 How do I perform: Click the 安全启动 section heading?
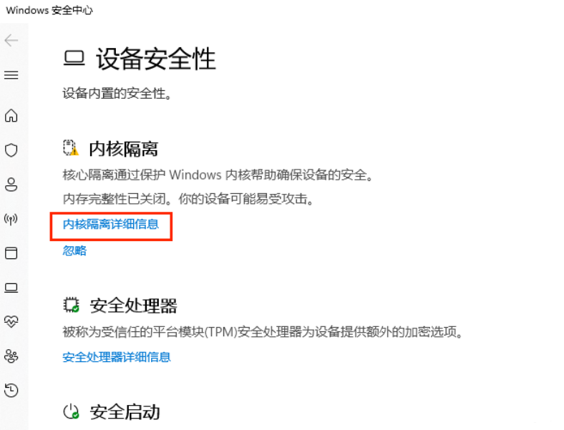pyautogui.click(x=125, y=412)
